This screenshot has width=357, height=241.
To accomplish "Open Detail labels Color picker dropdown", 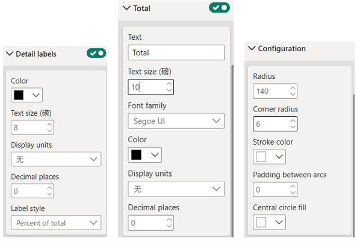I will [x=26, y=95].
